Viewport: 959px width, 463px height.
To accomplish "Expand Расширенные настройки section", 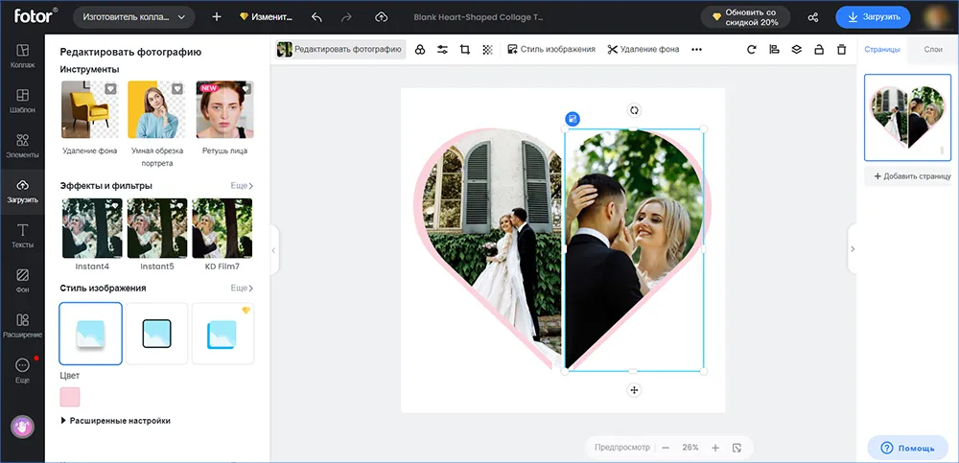I will tap(116, 421).
